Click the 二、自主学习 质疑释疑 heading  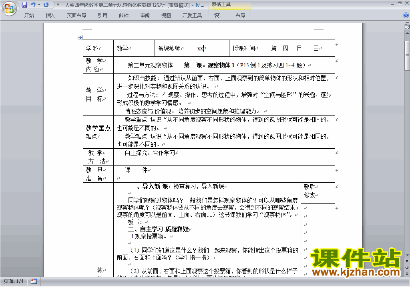pyautogui.click(x=159, y=229)
